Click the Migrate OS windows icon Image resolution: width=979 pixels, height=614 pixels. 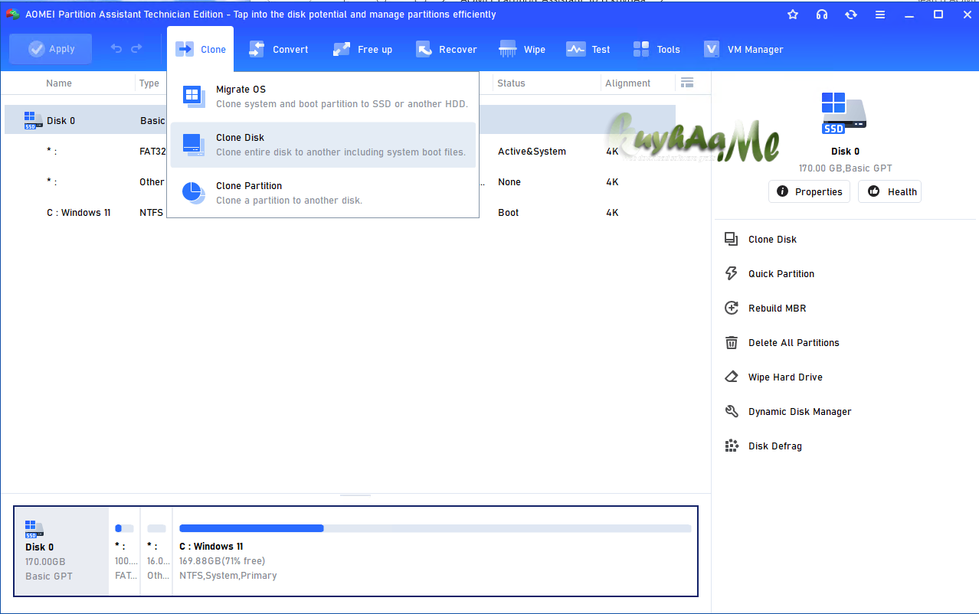point(193,96)
